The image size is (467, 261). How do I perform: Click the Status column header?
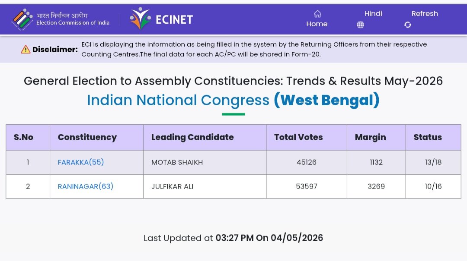428,137
